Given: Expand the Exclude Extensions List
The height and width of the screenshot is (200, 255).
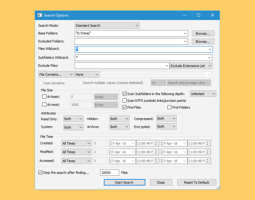Looking at the screenshot, I should (191, 66).
